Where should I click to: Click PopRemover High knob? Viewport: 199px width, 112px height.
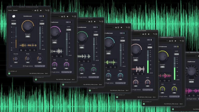tap(66, 65)
